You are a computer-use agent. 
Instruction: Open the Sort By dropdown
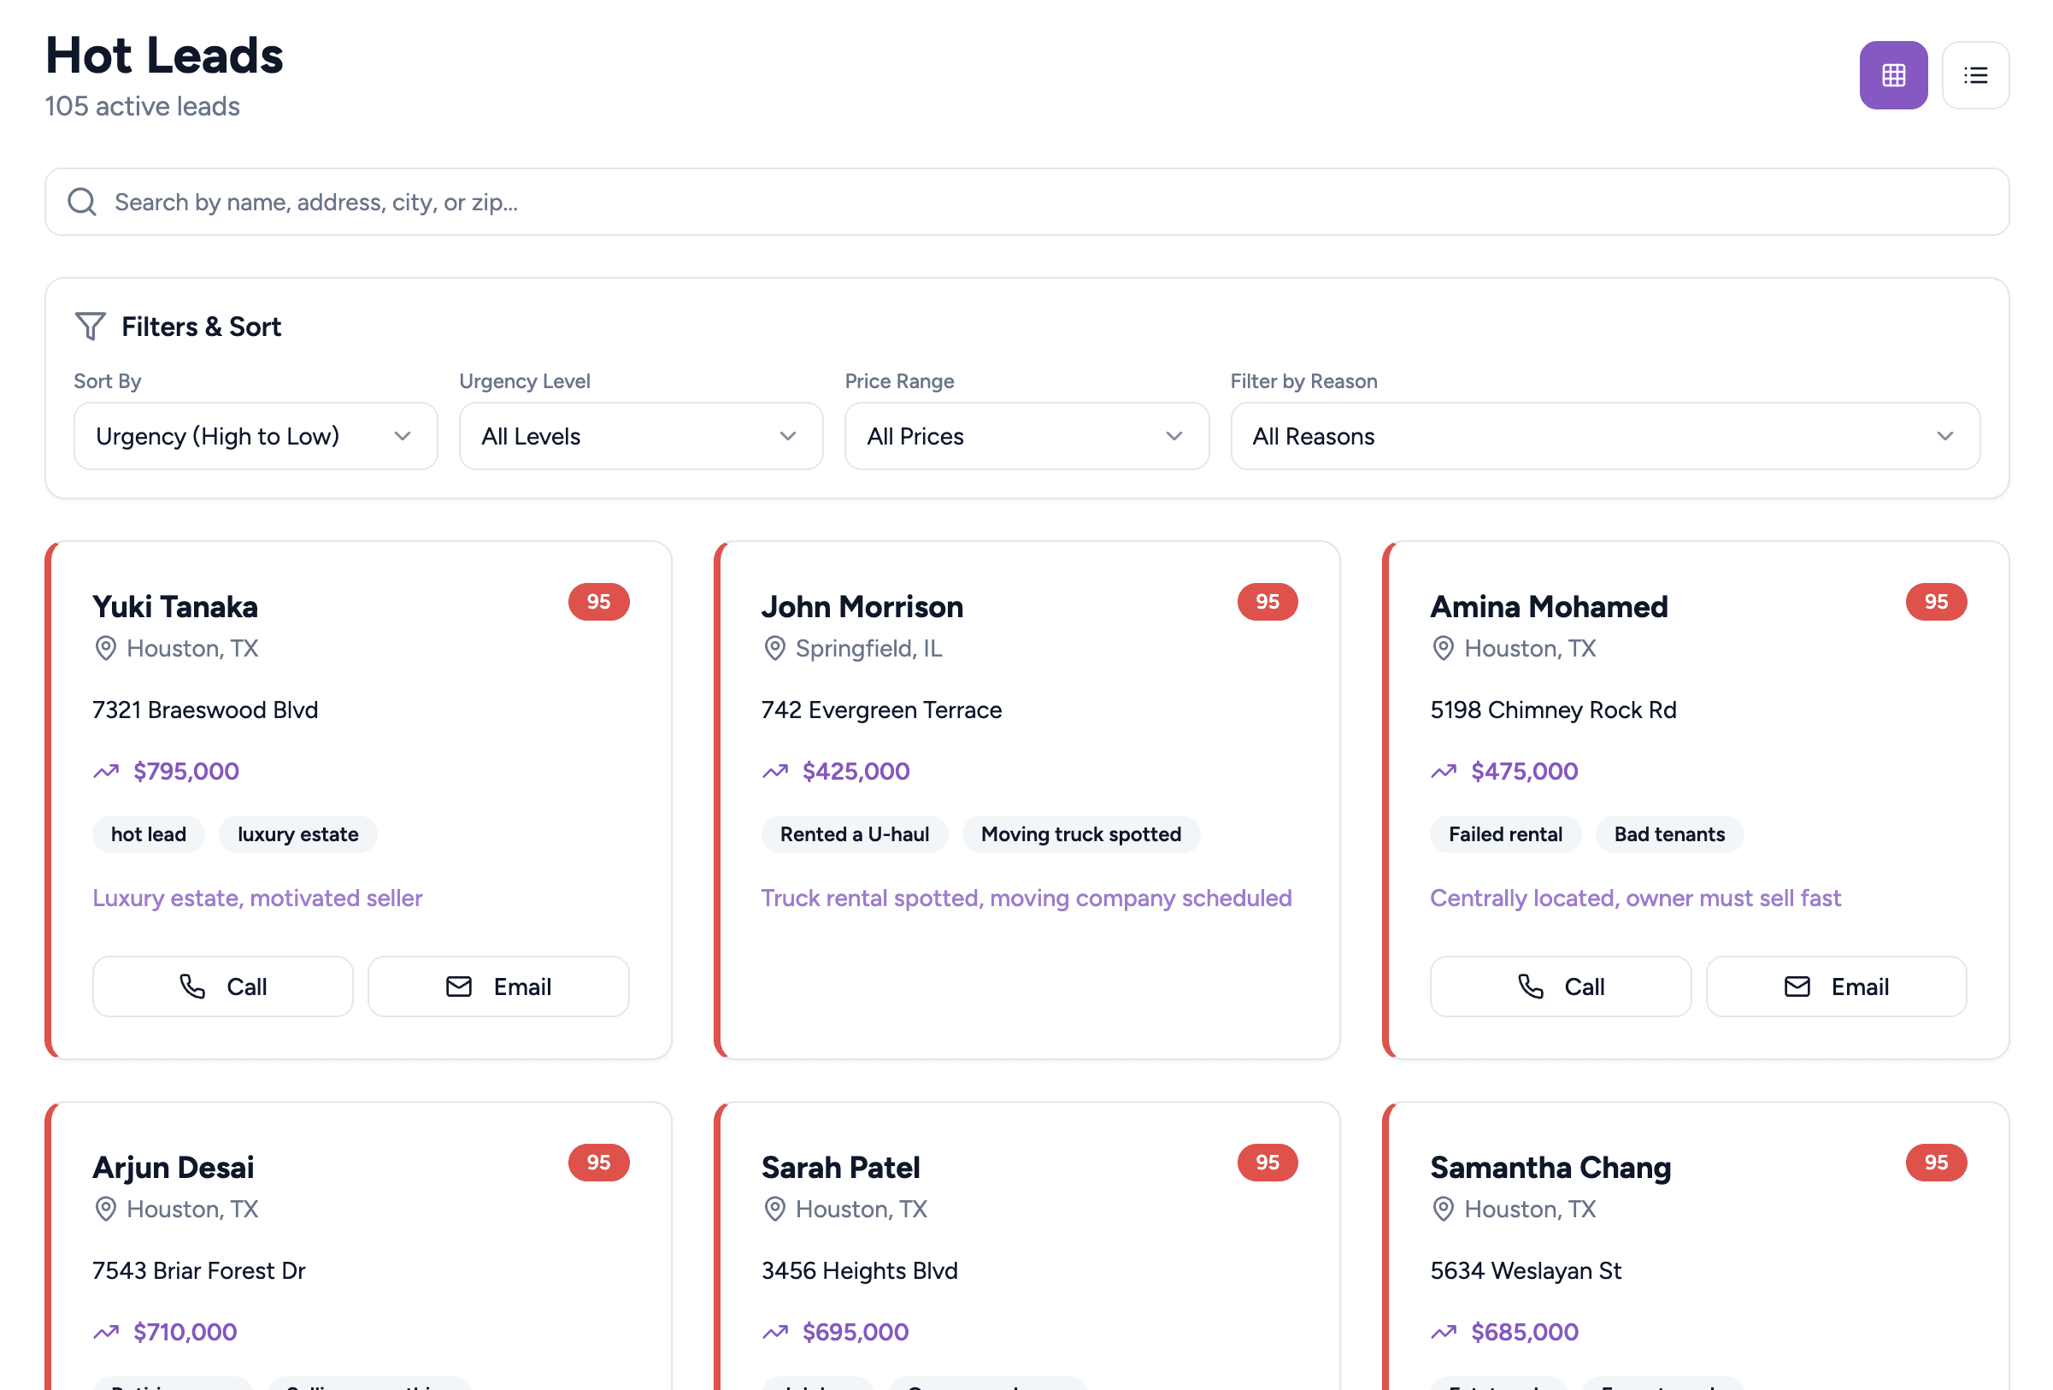point(256,436)
